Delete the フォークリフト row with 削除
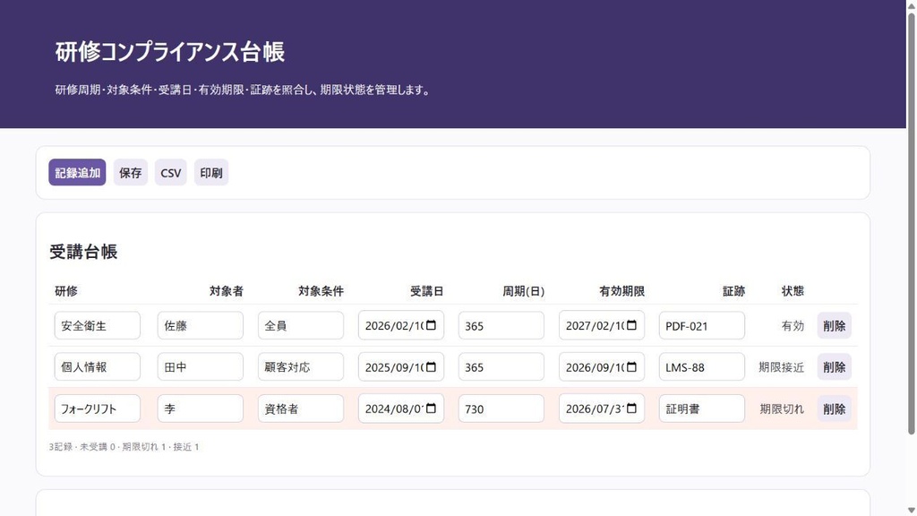 [834, 408]
